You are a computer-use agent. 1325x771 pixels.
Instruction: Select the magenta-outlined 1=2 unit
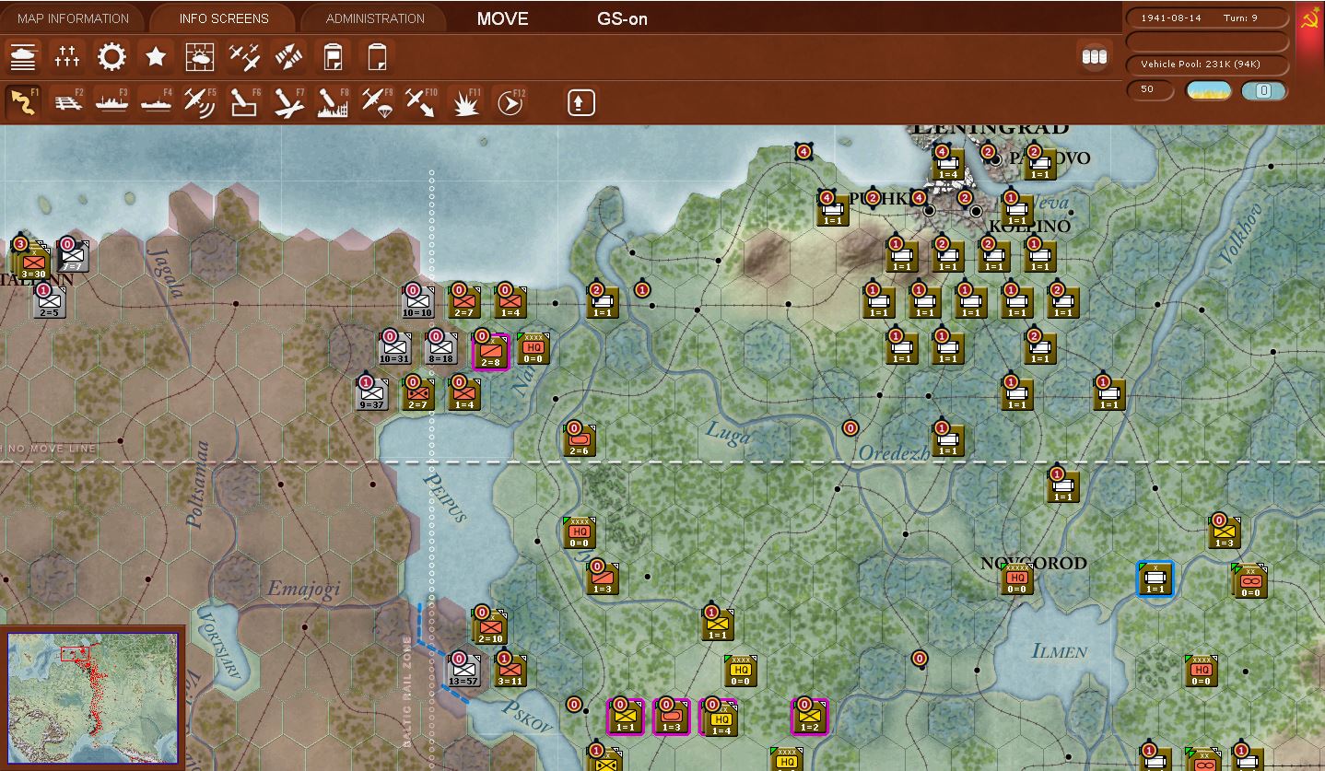click(x=809, y=717)
